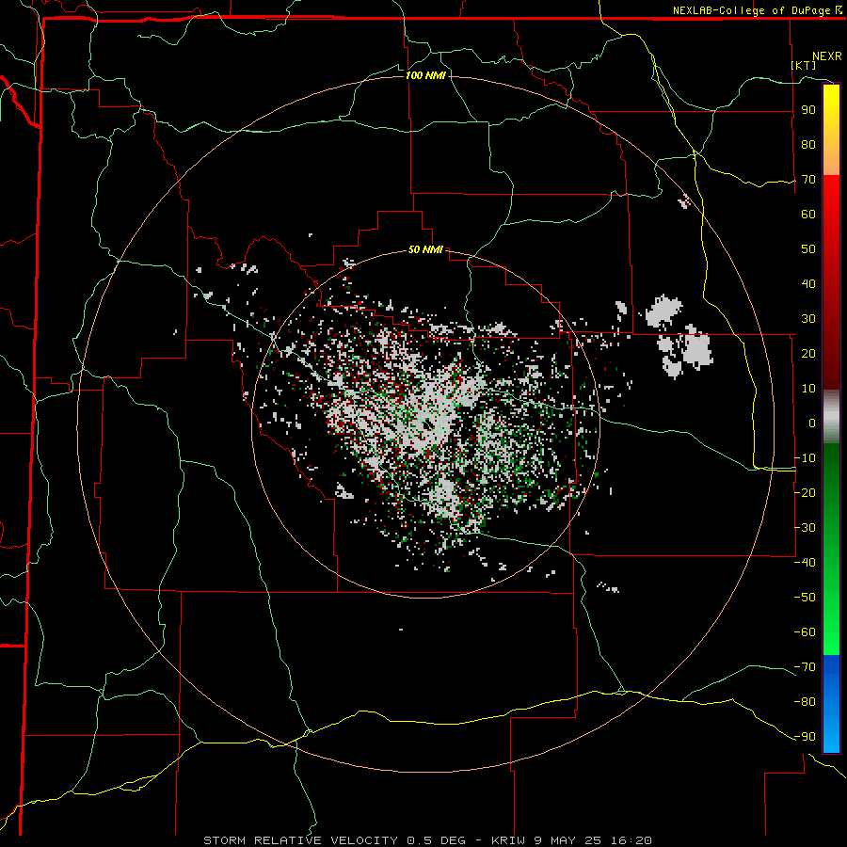Click the 100 NMI range ring label
The height and width of the screenshot is (847, 847).
pyautogui.click(x=425, y=75)
